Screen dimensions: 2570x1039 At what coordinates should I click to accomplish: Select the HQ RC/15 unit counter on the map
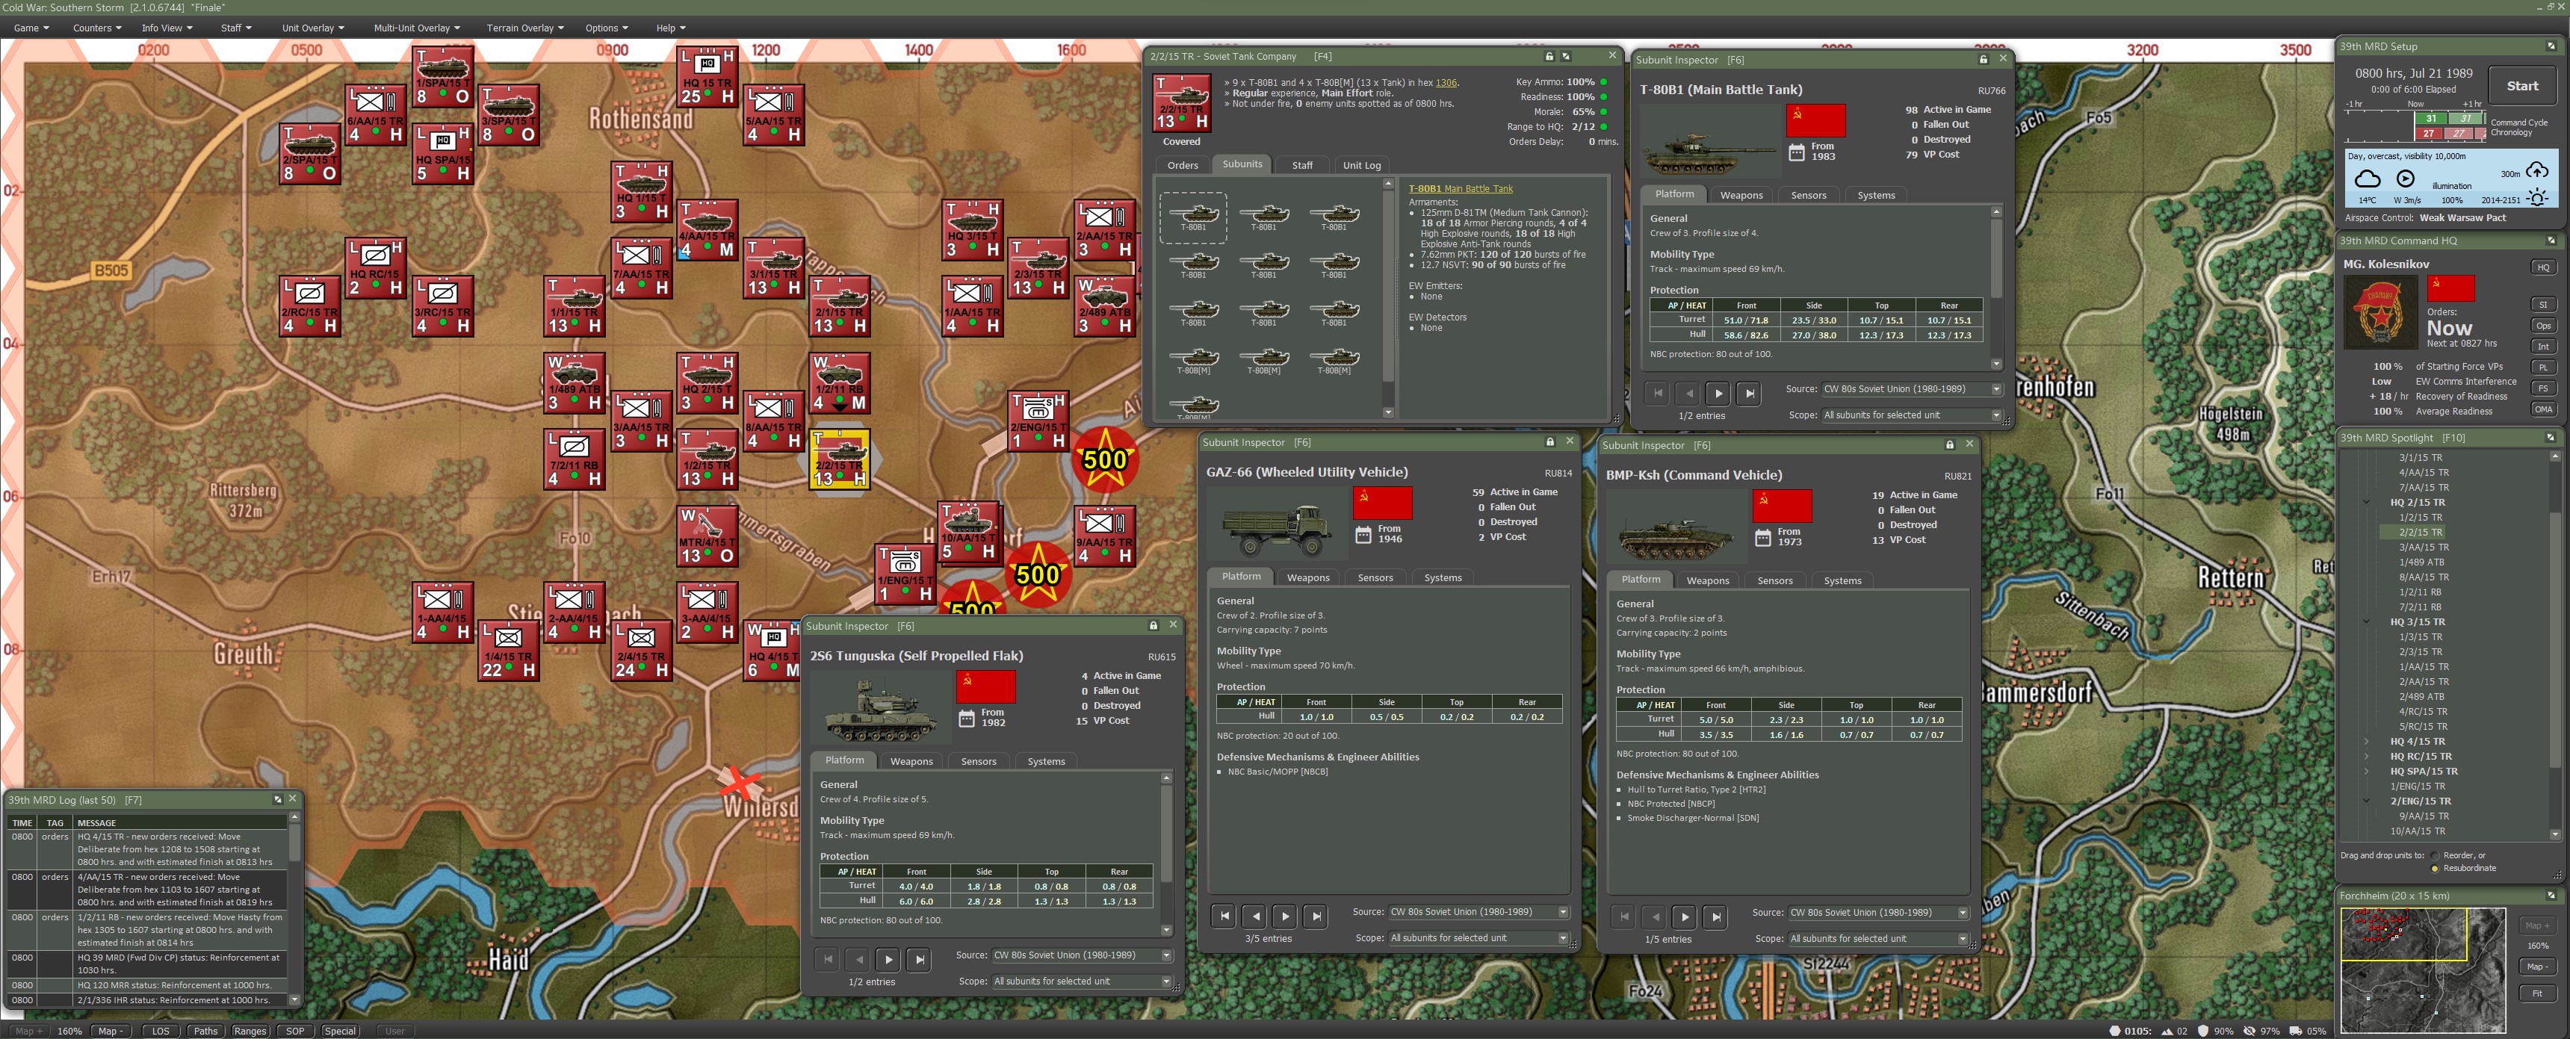[x=375, y=268]
